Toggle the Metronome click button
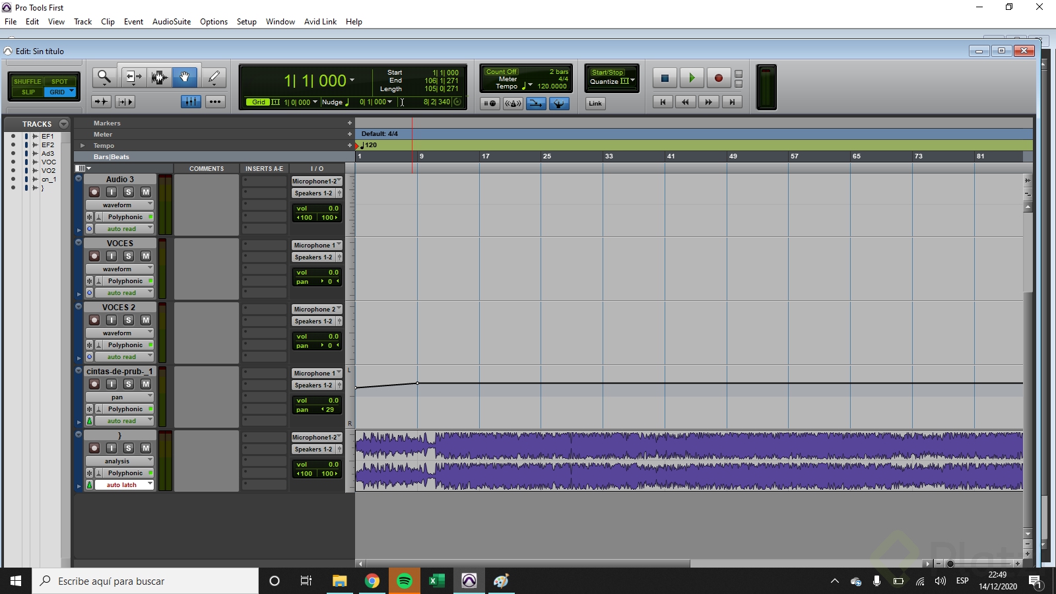The image size is (1056, 594). coord(513,103)
